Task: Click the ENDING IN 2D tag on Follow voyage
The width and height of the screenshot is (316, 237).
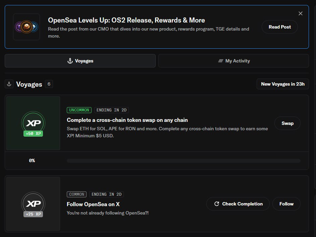Action: [106, 194]
